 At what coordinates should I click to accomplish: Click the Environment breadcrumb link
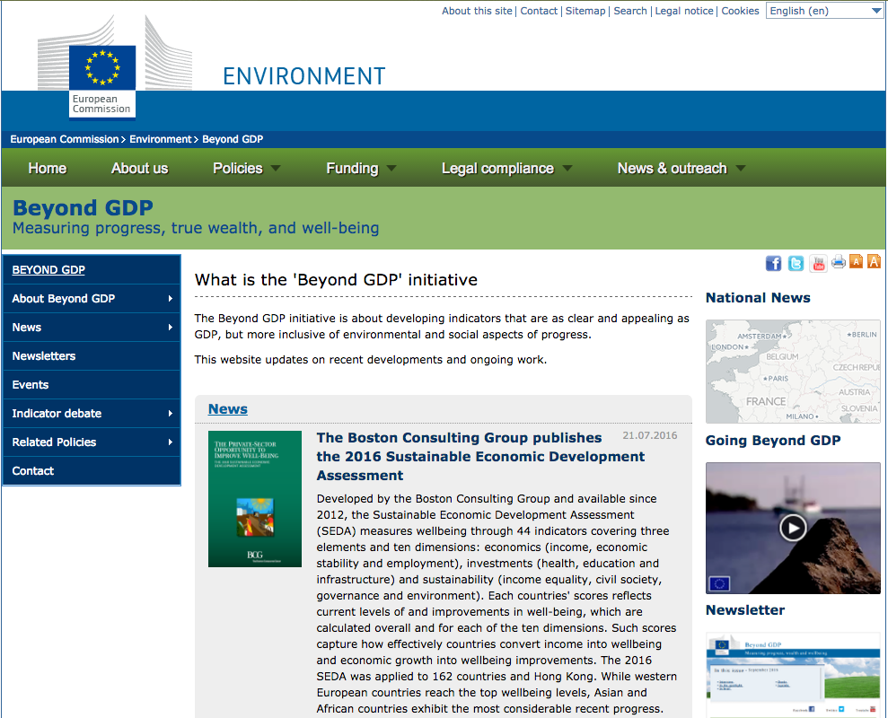tap(160, 139)
